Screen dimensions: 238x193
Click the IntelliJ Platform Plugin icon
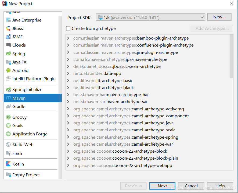pos(8,79)
